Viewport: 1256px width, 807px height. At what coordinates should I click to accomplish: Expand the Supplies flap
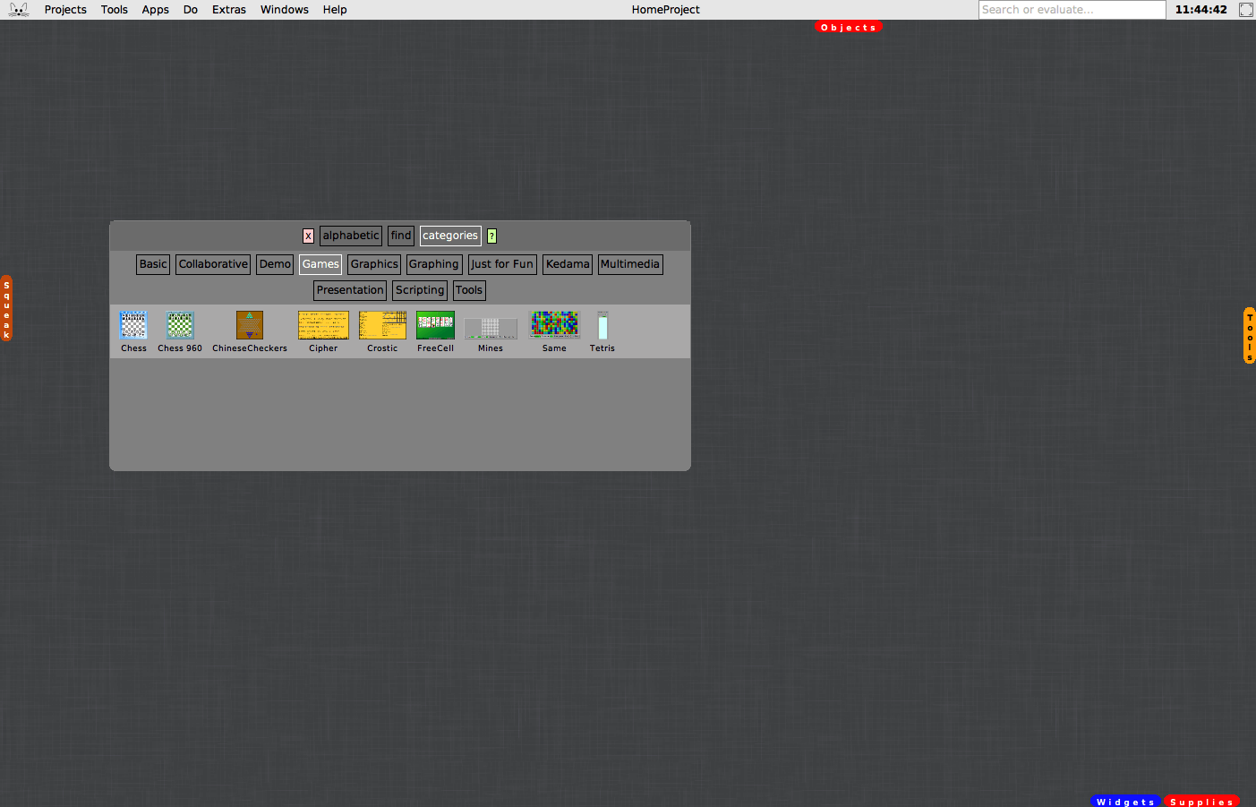point(1201,802)
